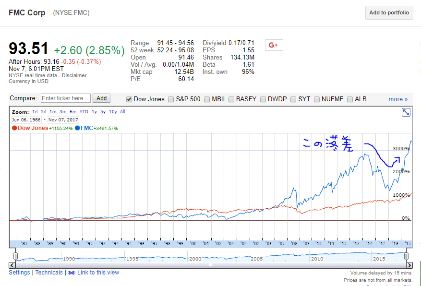Viewport: 421px width, 286px height.
Task: Click the horizontal scrollbar thumb grip
Action: [211, 265]
